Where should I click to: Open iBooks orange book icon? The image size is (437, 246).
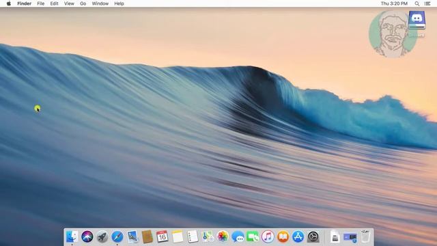pos(283,237)
